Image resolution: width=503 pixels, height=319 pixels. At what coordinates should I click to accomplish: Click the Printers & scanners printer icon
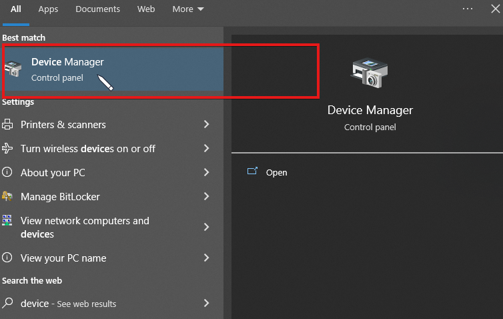coord(7,125)
